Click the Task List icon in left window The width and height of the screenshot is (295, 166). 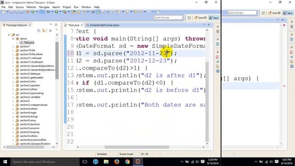point(218,31)
